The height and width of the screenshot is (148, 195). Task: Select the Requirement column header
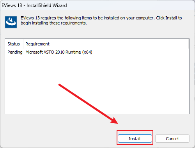[x=37, y=44]
